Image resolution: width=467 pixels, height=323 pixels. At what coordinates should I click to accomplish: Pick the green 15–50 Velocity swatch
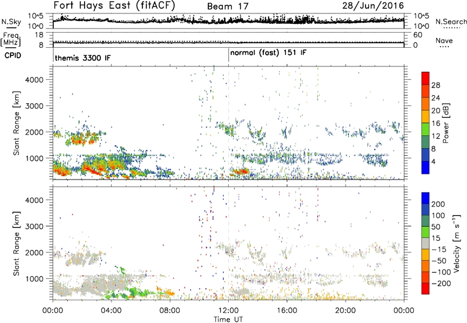point(426,232)
